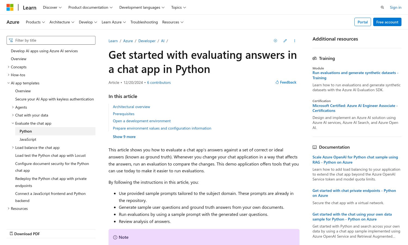Click the Download PDF icon
Image resolution: width=408 pixels, height=245 pixels.
[x=11, y=234]
